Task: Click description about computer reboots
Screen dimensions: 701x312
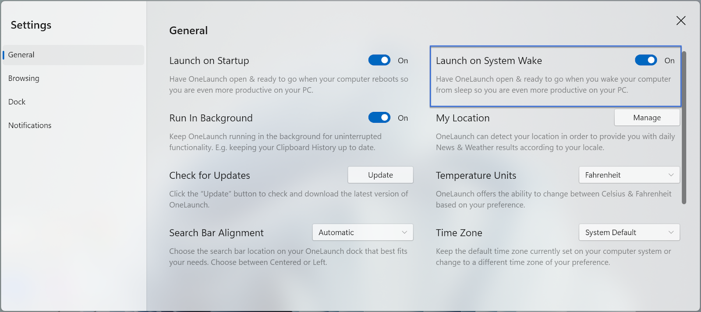Action: coord(289,84)
